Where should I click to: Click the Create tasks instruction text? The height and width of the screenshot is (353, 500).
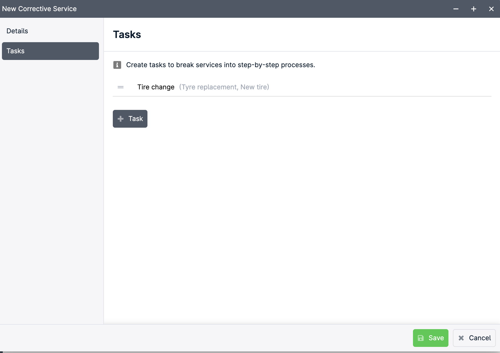[x=221, y=65]
